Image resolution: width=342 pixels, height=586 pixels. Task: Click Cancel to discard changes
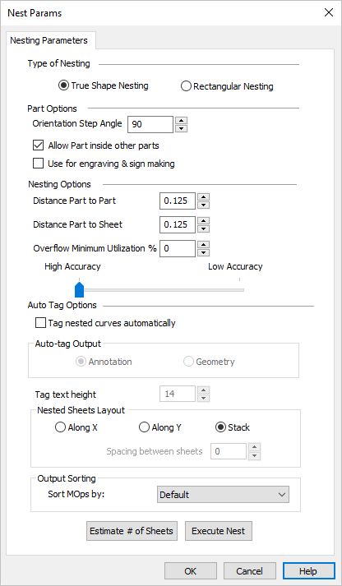coord(250,571)
